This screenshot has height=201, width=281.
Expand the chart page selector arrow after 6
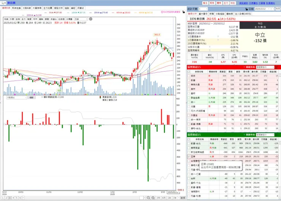(23, 198)
